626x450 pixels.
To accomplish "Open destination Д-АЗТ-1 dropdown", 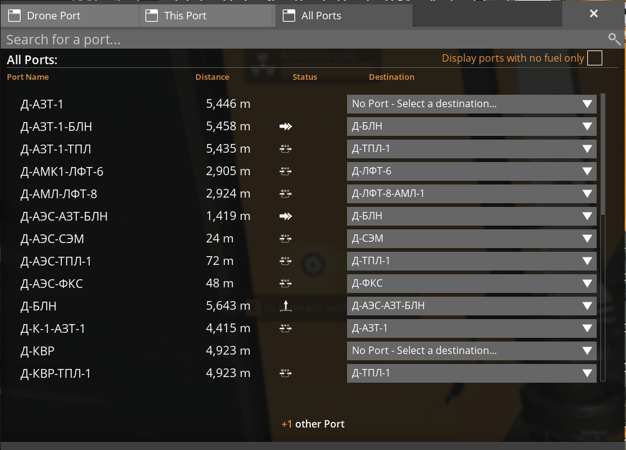I will click(471, 328).
